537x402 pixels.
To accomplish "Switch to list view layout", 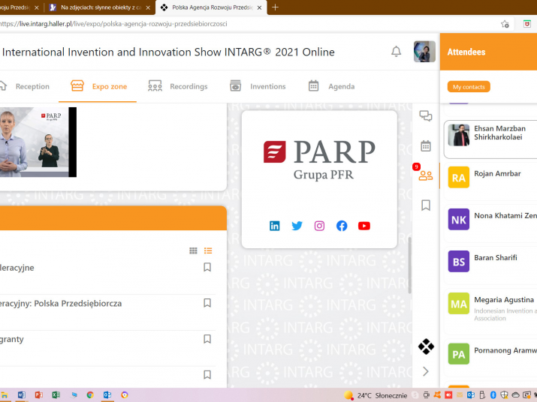I will pyautogui.click(x=208, y=250).
